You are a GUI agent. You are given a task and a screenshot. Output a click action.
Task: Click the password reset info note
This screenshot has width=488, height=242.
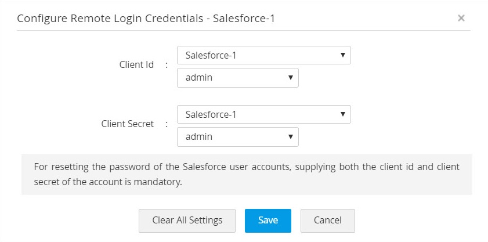tap(247, 174)
